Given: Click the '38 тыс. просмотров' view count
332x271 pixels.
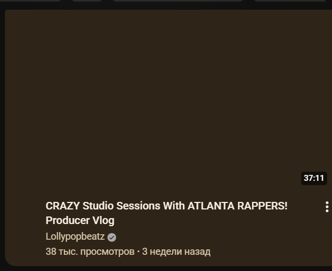Looking at the screenshot, I should 90,252.
